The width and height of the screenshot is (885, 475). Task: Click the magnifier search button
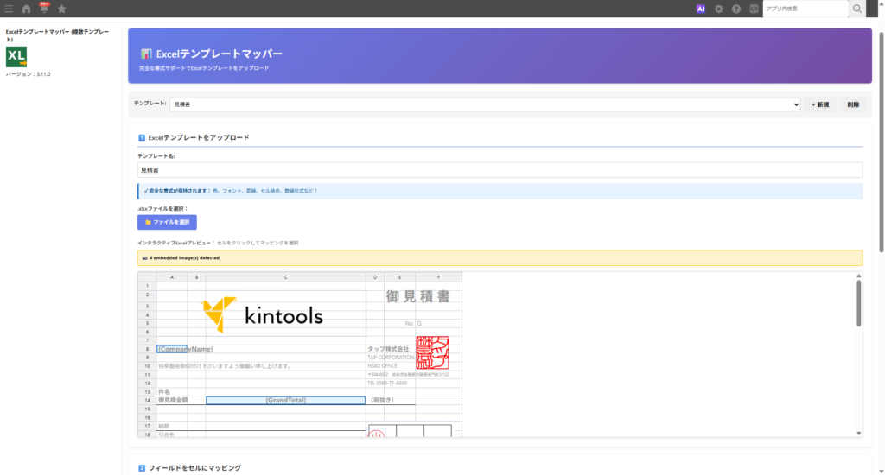pos(857,9)
